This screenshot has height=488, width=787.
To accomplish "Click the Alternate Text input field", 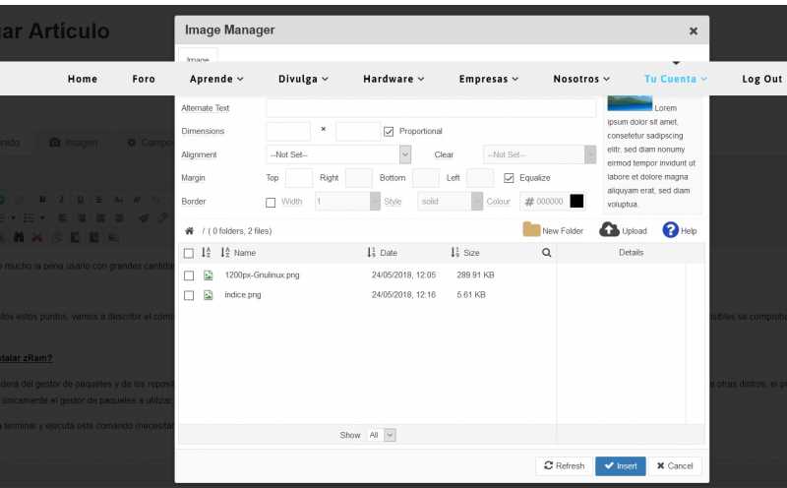I will 431,107.
